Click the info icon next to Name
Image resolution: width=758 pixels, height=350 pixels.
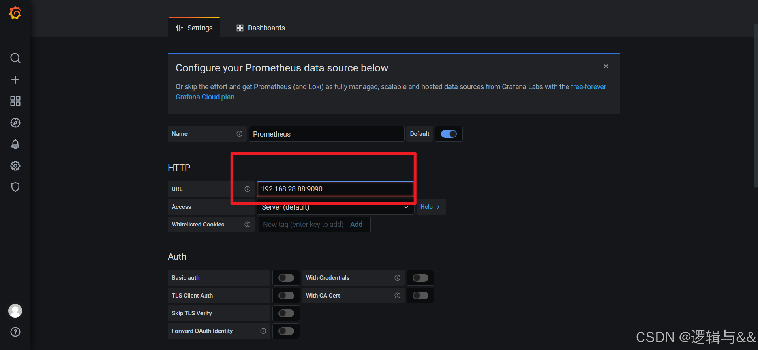coord(240,134)
